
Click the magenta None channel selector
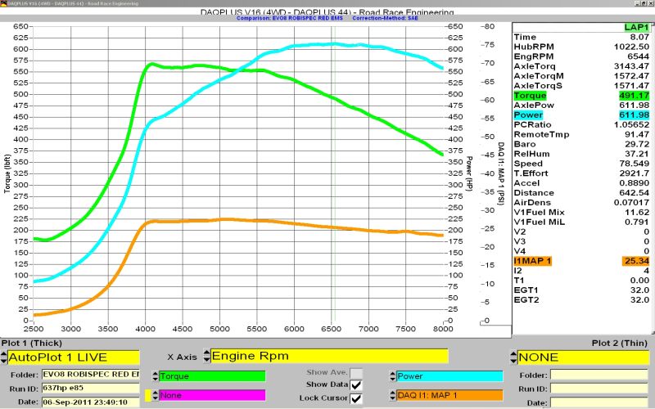pyautogui.click(x=211, y=395)
